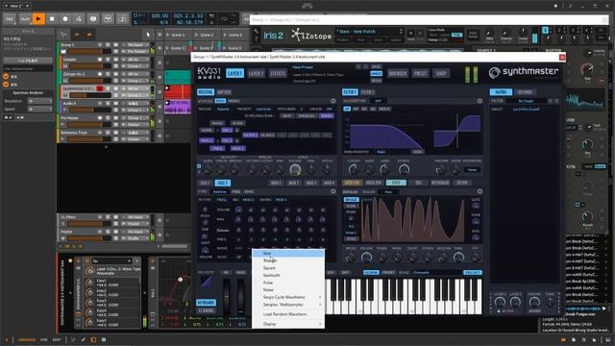Open the Resolution dropdown in Spectrum Analyzer
The image size is (615, 346).
point(39,101)
